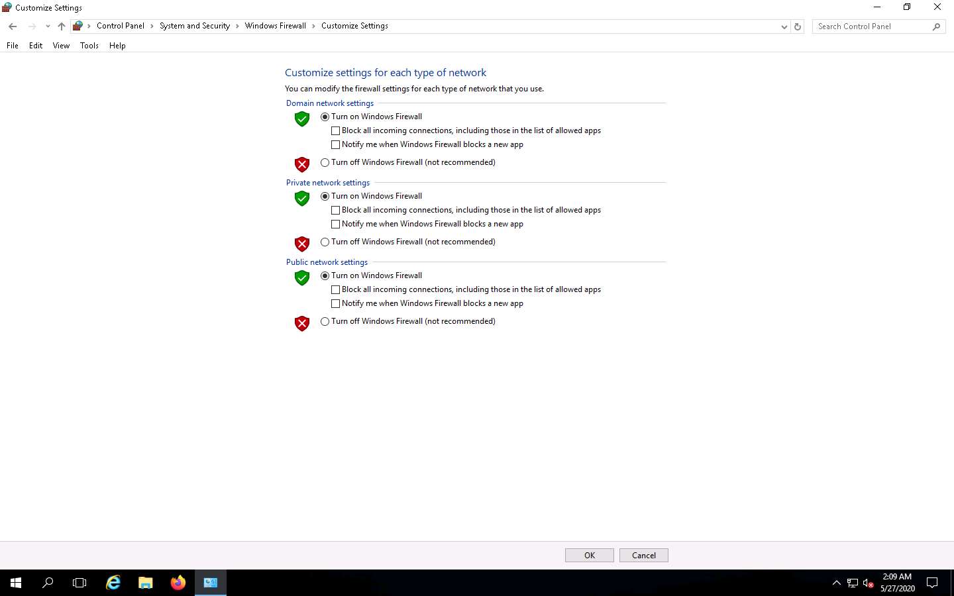Open File Explorer from taskbar

[x=146, y=583]
